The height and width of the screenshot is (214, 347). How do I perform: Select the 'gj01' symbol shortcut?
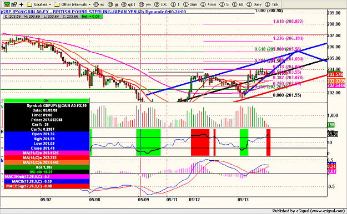(x=128, y=4)
